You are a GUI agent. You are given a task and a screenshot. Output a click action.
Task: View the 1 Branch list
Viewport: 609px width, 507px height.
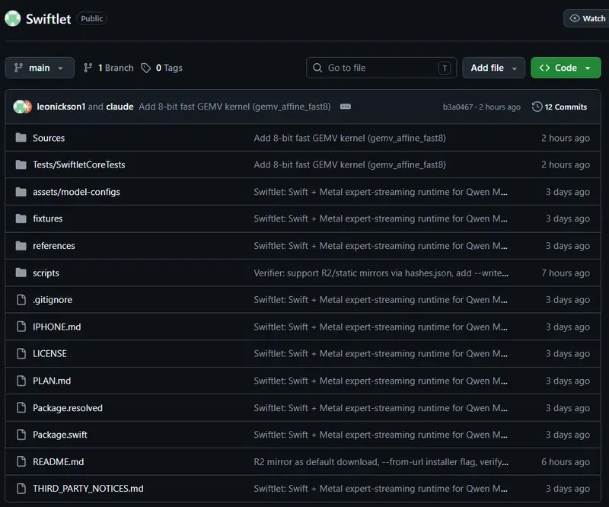tap(108, 68)
